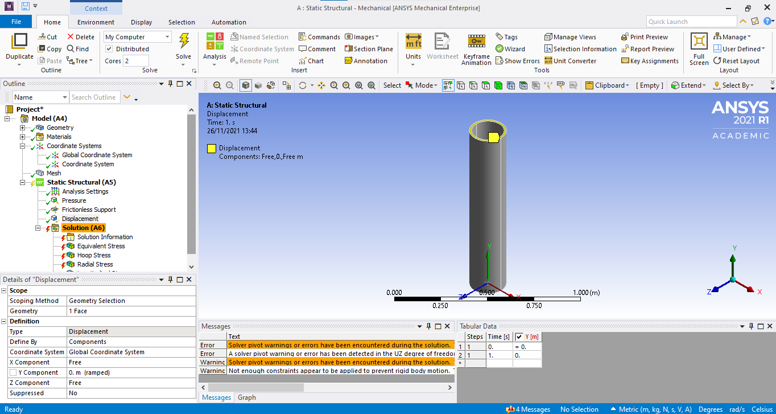
Task: Click the Search Outline input field
Action: [94, 97]
